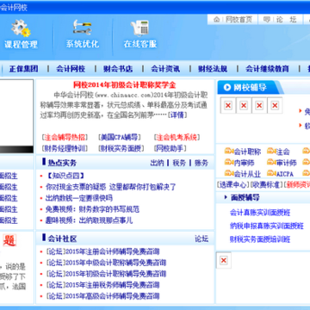Viewport: 310px width, 310px height.
Task: Open 内审师 course link
Action: tap(244, 163)
